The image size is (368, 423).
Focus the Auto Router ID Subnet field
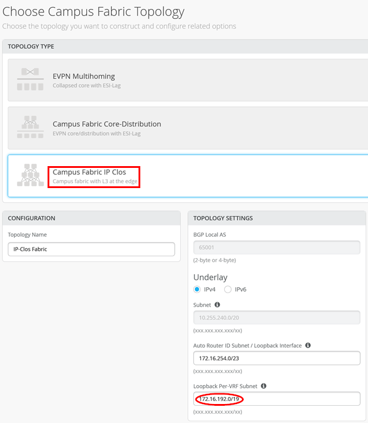click(276, 358)
